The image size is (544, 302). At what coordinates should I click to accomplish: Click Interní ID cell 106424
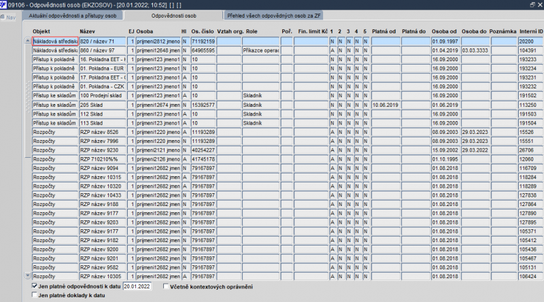[x=531, y=276]
